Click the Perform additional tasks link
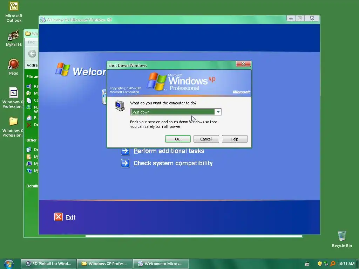 (x=169, y=151)
